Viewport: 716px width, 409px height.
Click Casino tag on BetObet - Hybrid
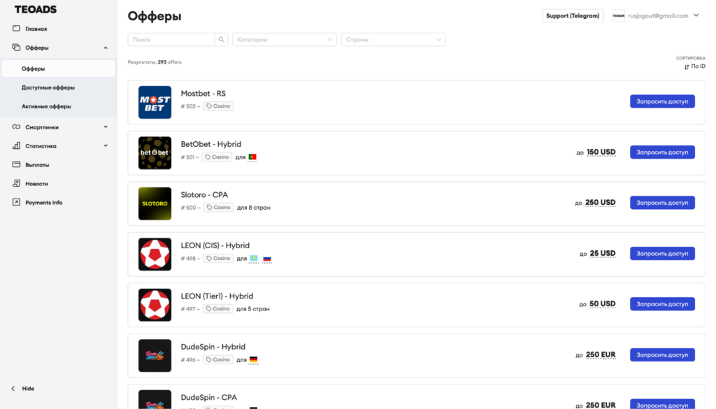(217, 157)
